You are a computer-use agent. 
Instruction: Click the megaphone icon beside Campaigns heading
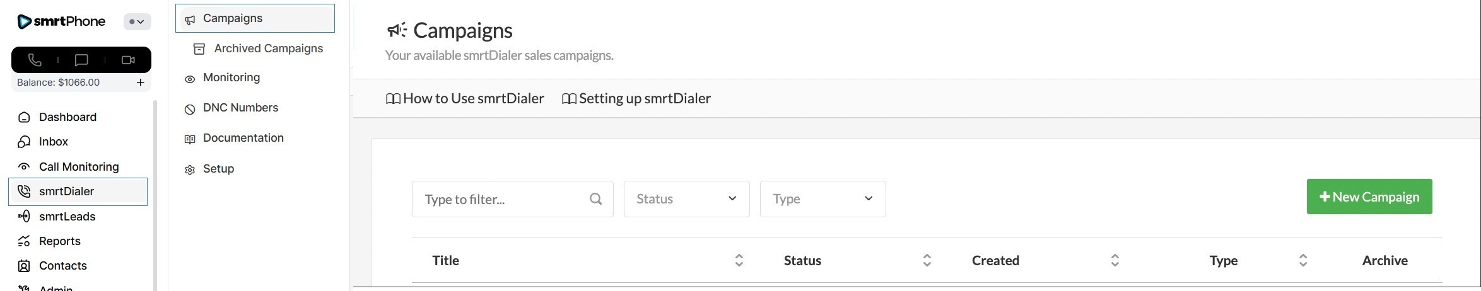397,30
